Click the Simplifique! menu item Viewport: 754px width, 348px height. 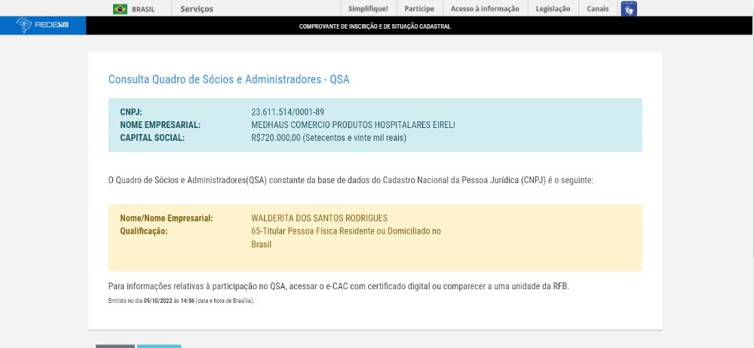click(369, 9)
